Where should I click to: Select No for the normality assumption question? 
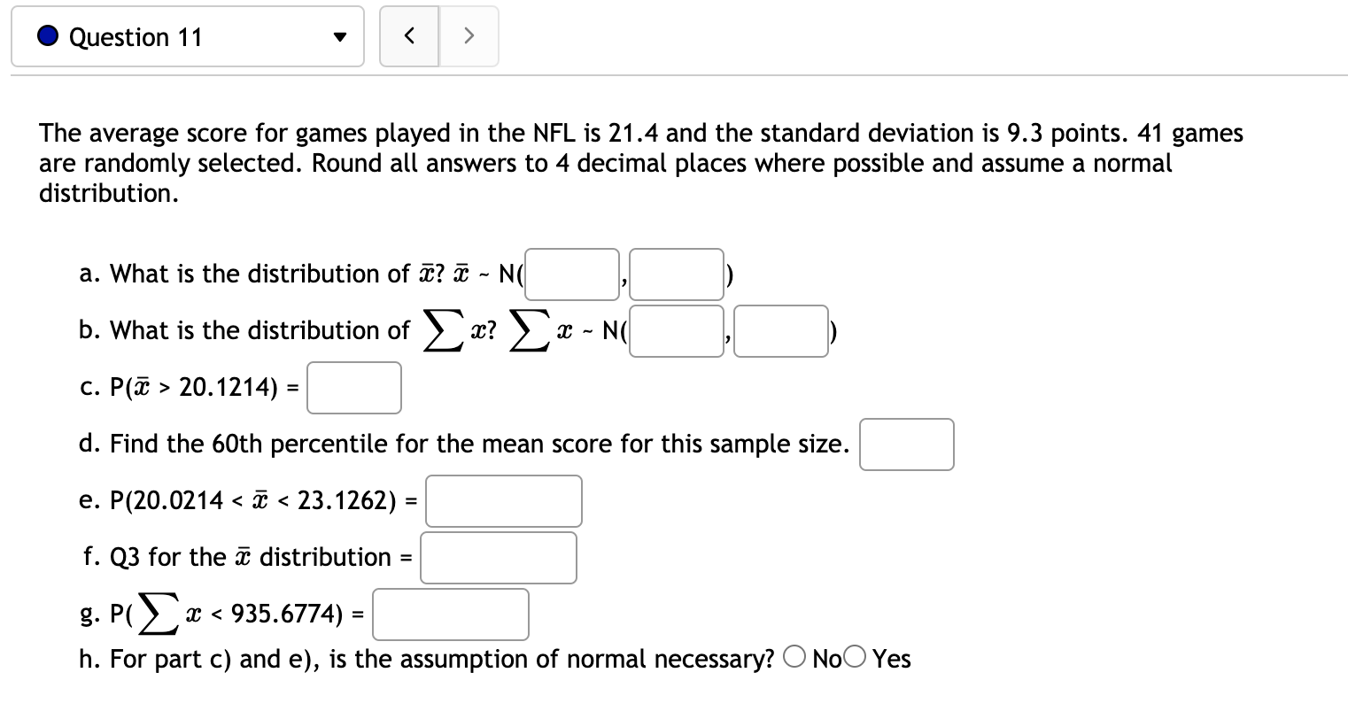tap(794, 657)
